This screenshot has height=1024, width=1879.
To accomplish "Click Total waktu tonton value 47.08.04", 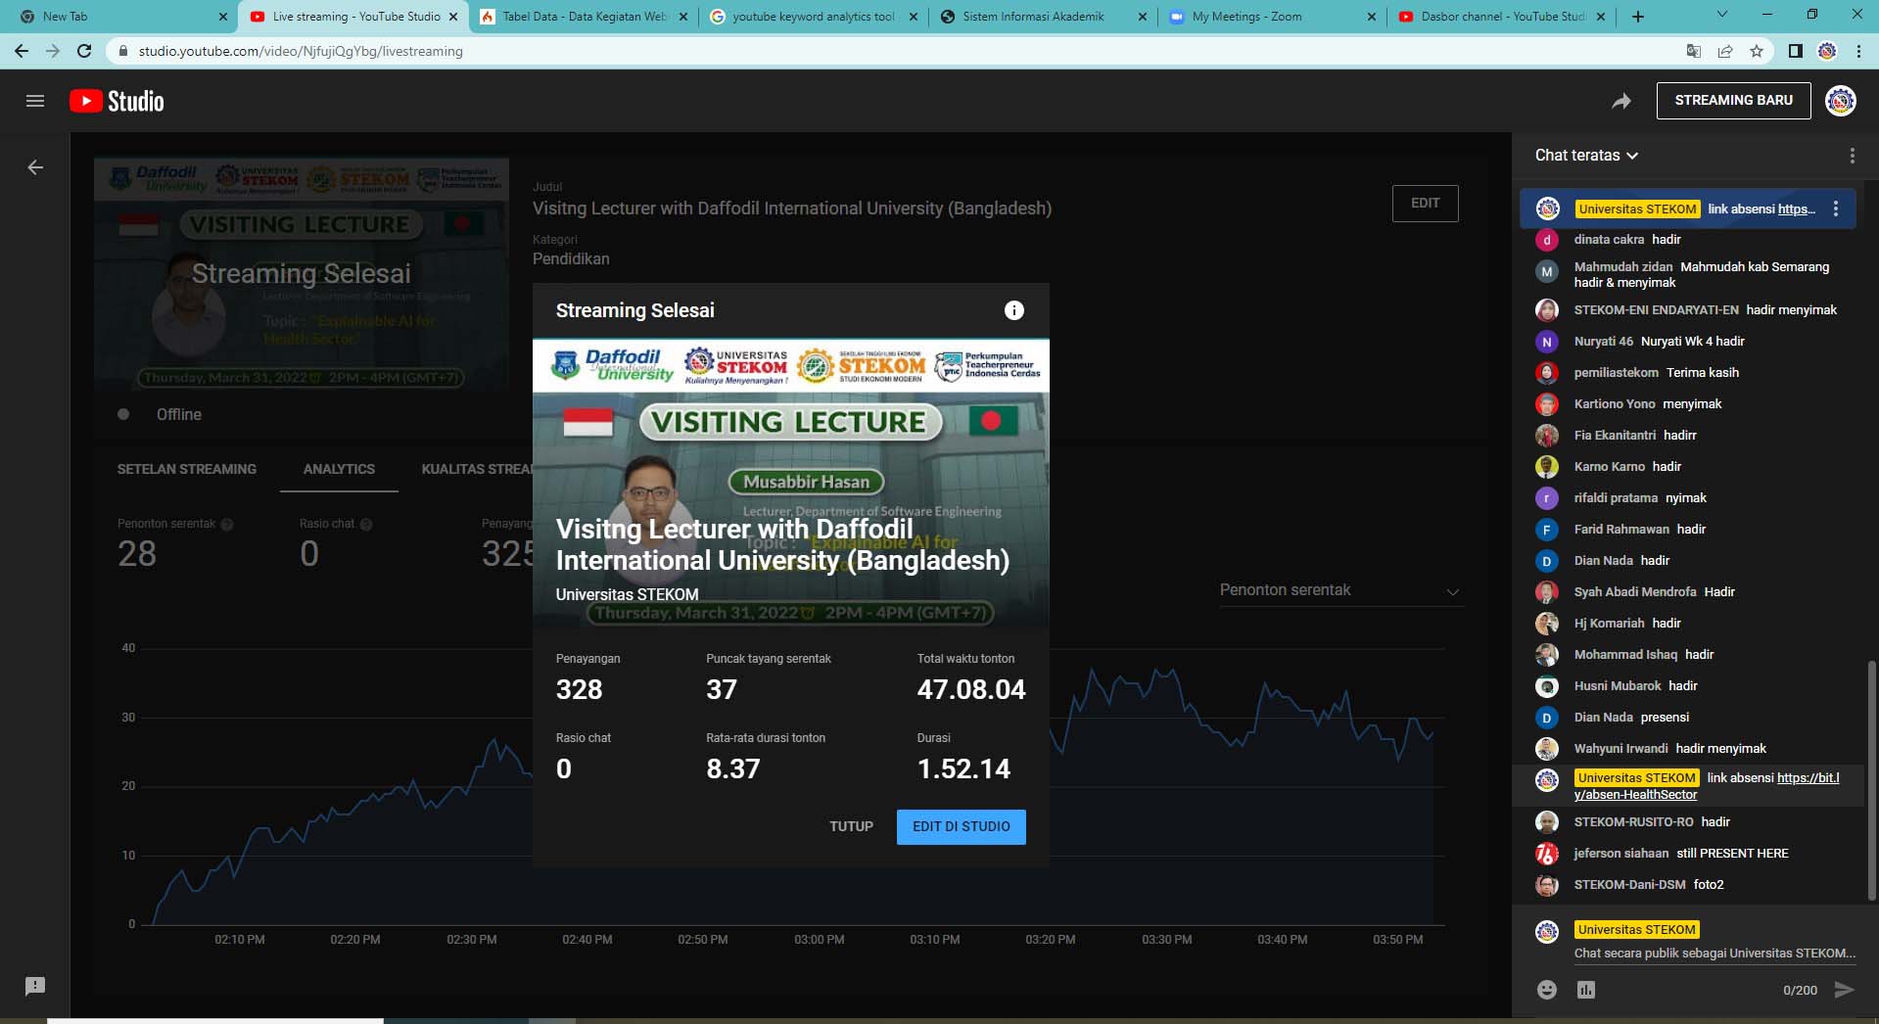I will coord(971,690).
